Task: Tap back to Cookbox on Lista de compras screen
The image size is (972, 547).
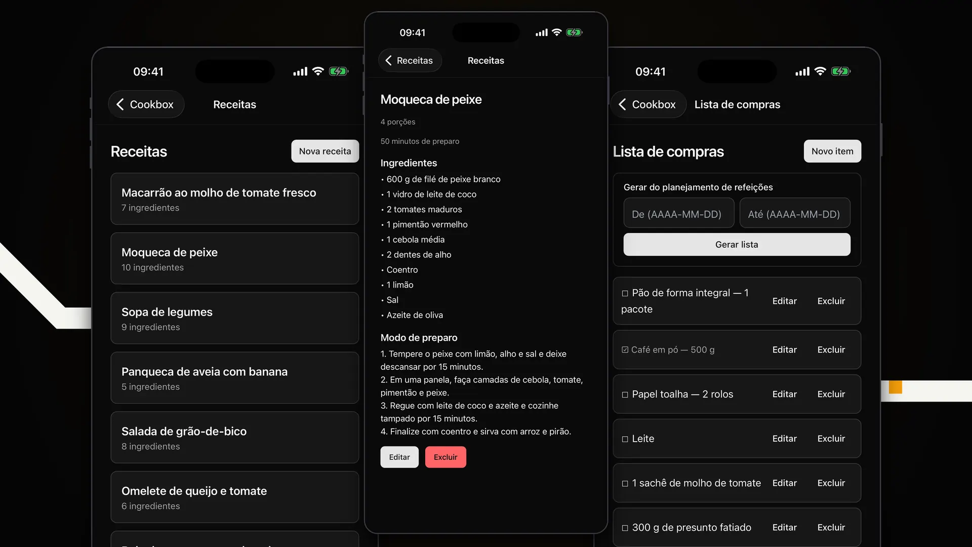Action: pyautogui.click(x=648, y=104)
